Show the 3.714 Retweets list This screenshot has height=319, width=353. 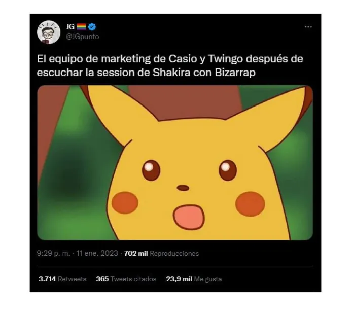click(62, 279)
